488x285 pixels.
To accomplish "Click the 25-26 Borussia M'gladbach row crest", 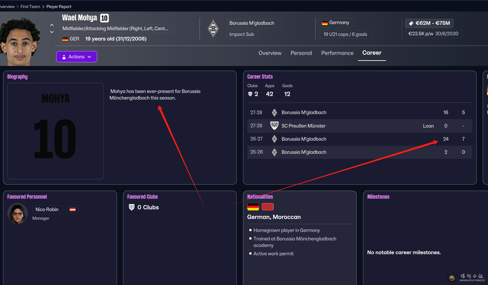I will [274, 152].
